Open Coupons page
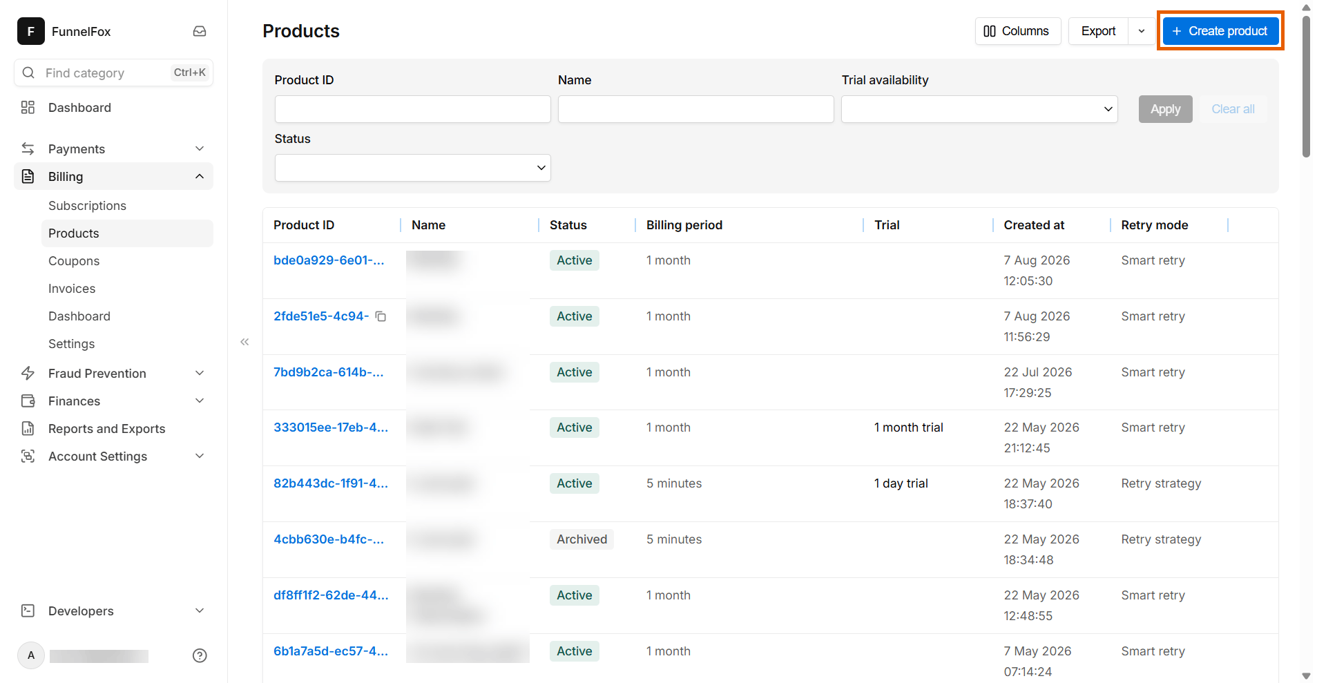The width and height of the screenshot is (1326, 683). (74, 261)
